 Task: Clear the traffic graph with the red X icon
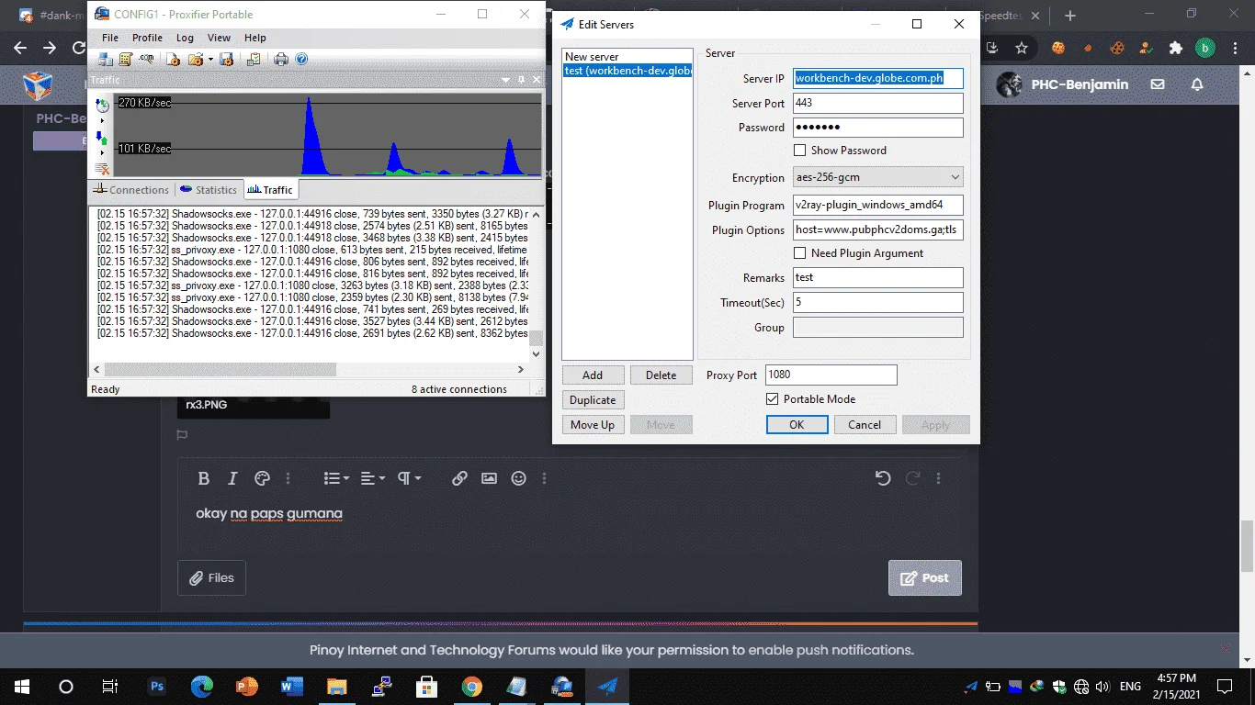(x=102, y=168)
